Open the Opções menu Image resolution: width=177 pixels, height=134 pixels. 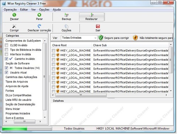(44, 10)
